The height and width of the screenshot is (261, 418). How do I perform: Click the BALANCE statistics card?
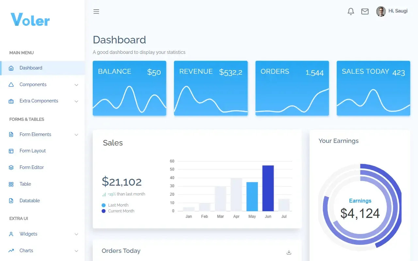point(129,88)
